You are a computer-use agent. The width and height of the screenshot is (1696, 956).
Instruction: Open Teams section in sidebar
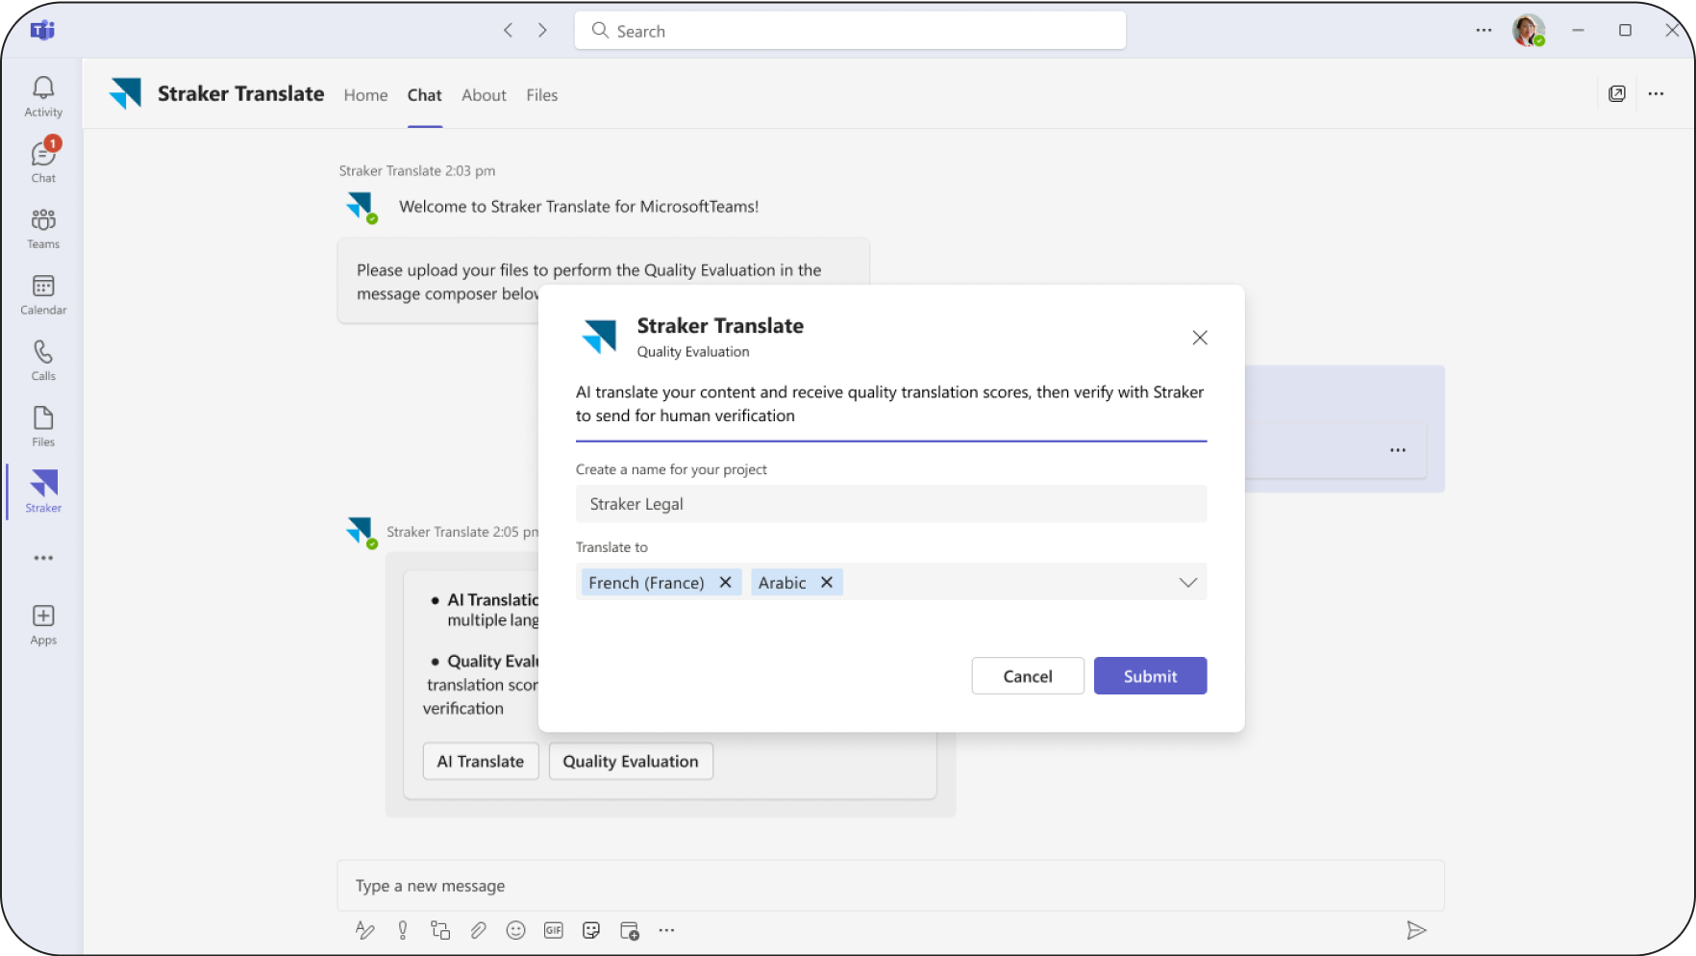pos(43,229)
